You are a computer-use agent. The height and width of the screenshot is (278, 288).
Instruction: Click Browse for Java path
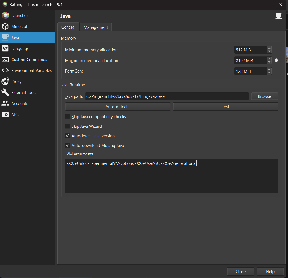(265, 96)
